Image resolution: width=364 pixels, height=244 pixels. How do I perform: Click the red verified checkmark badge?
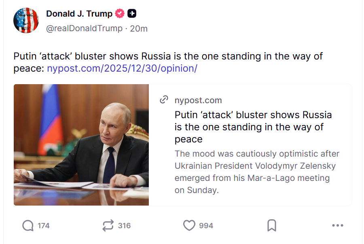click(120, 14)
